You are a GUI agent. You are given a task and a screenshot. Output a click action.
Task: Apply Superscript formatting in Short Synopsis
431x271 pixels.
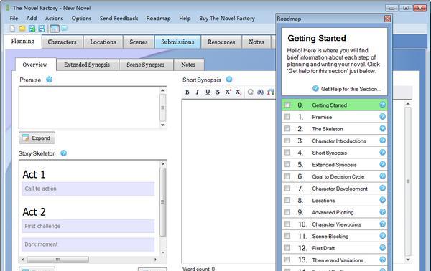coord(228,92)
